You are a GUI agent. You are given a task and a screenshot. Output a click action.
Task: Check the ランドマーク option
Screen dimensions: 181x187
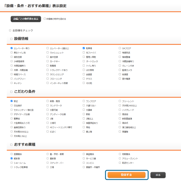(x=48, y=105)
